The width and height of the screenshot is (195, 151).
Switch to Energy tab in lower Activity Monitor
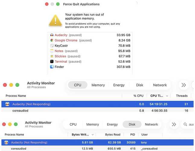click(112, 124)
